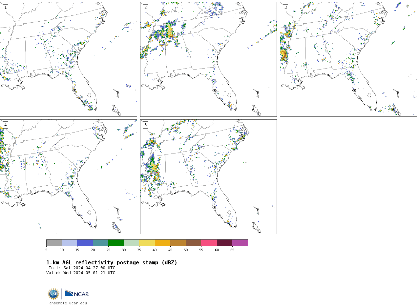
Task: Click the orange 40-45 dBZ swatch
Action: point(162,243)
